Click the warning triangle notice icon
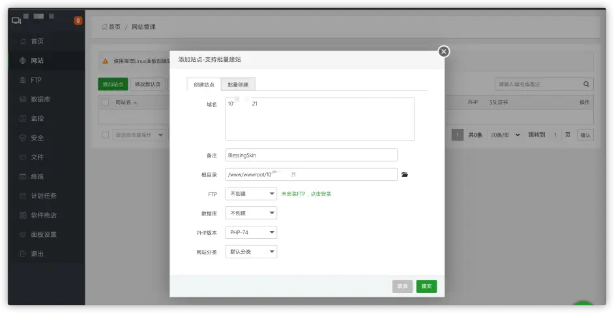This screenshot has height=313, width=614. point(106,61)
